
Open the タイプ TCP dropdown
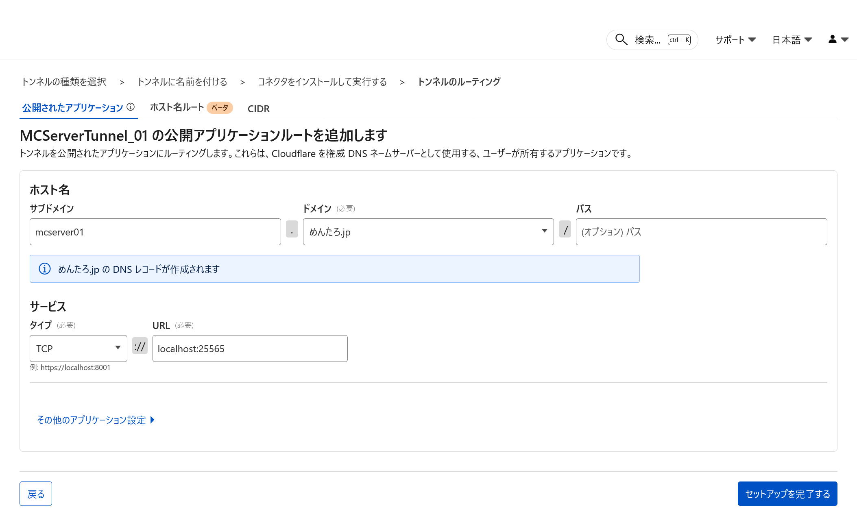click(78, 349)
